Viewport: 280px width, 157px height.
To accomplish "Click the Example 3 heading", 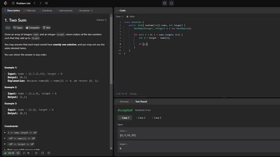I will 10,104.
